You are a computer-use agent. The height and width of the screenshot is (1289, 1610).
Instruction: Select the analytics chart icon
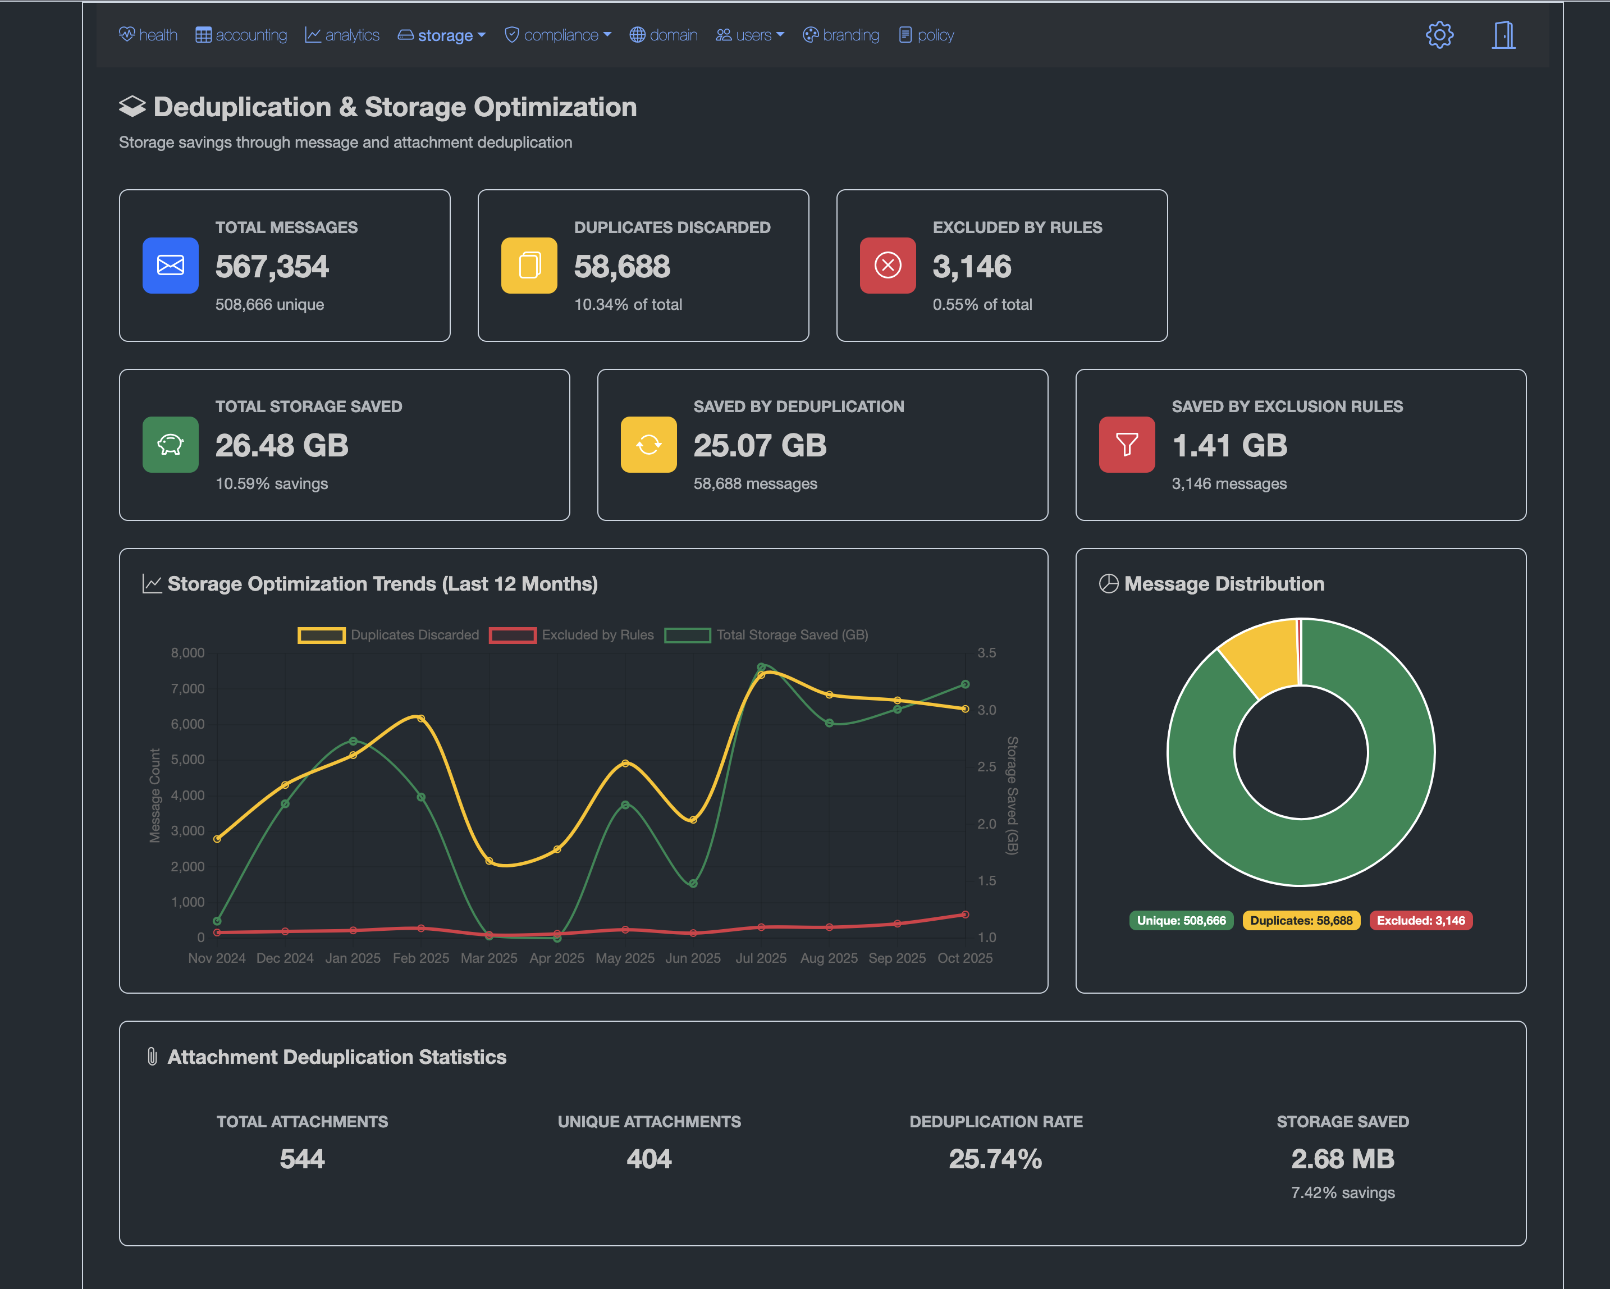(x=315, y=34)
